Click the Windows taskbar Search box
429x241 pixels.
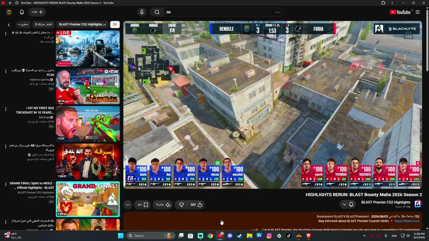[150, 236]
